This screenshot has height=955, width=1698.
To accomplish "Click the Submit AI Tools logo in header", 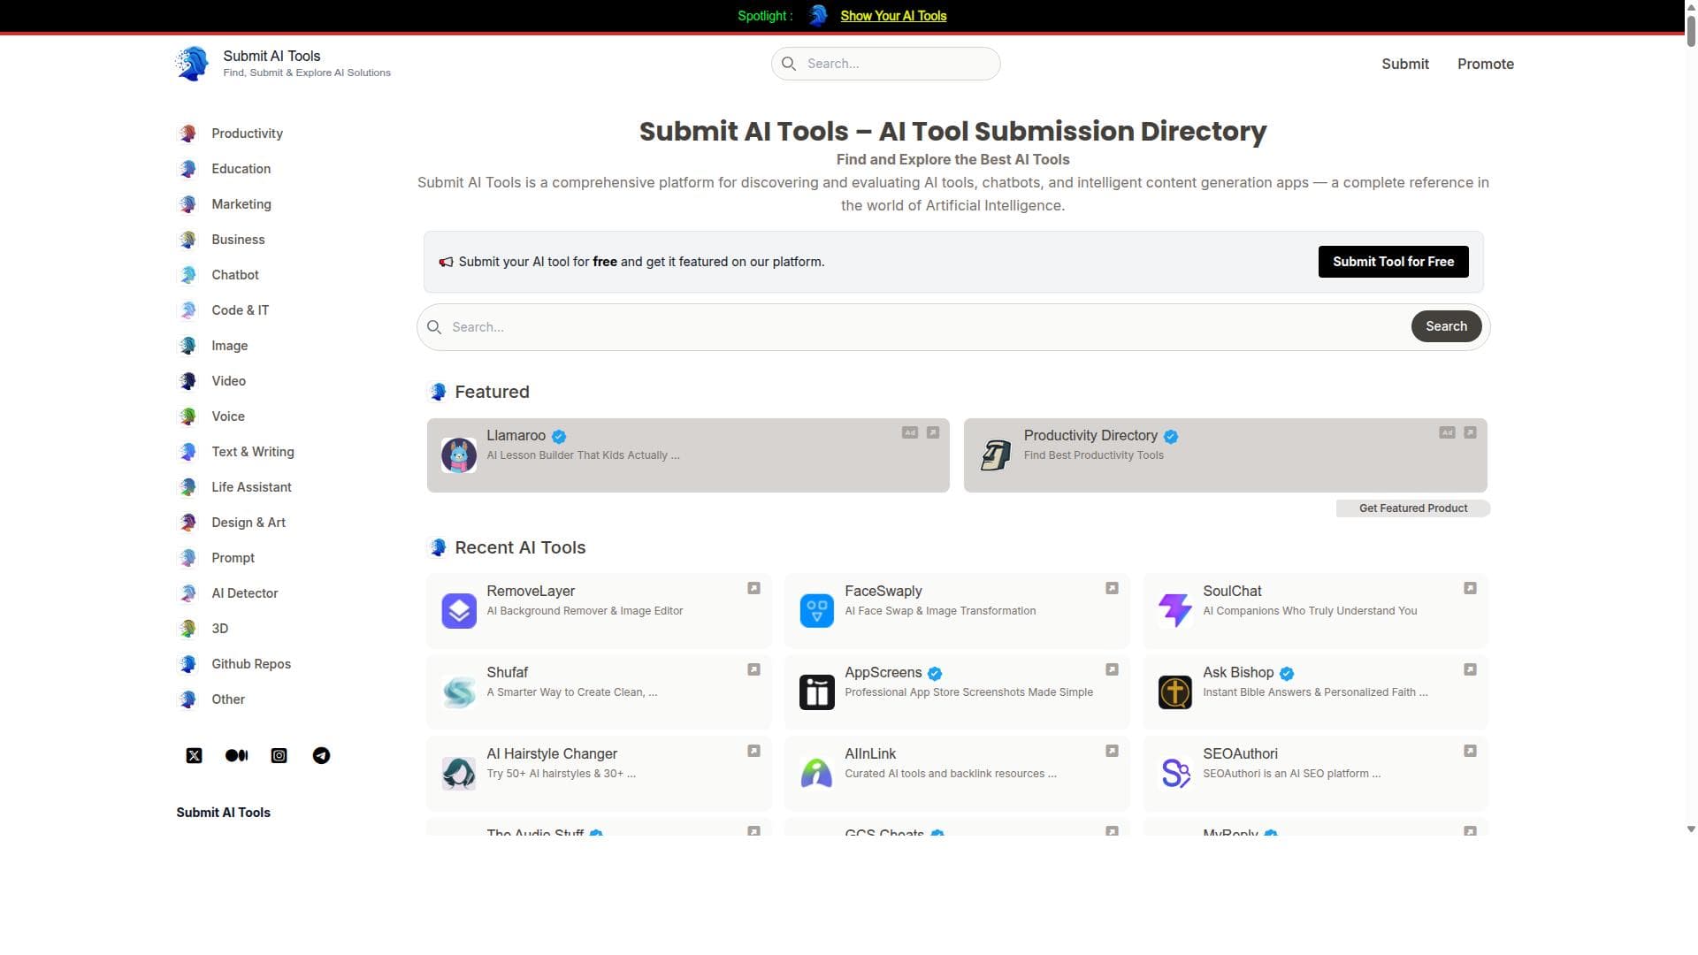I will 192,64.
